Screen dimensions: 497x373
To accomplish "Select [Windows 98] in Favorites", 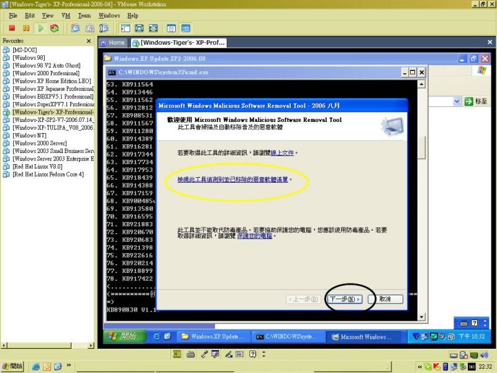I will pyautogui.click(x=29, y=58).
